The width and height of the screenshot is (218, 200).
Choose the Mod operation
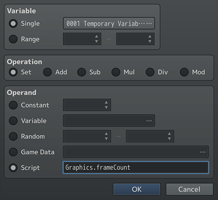click(x=184, y=72)
